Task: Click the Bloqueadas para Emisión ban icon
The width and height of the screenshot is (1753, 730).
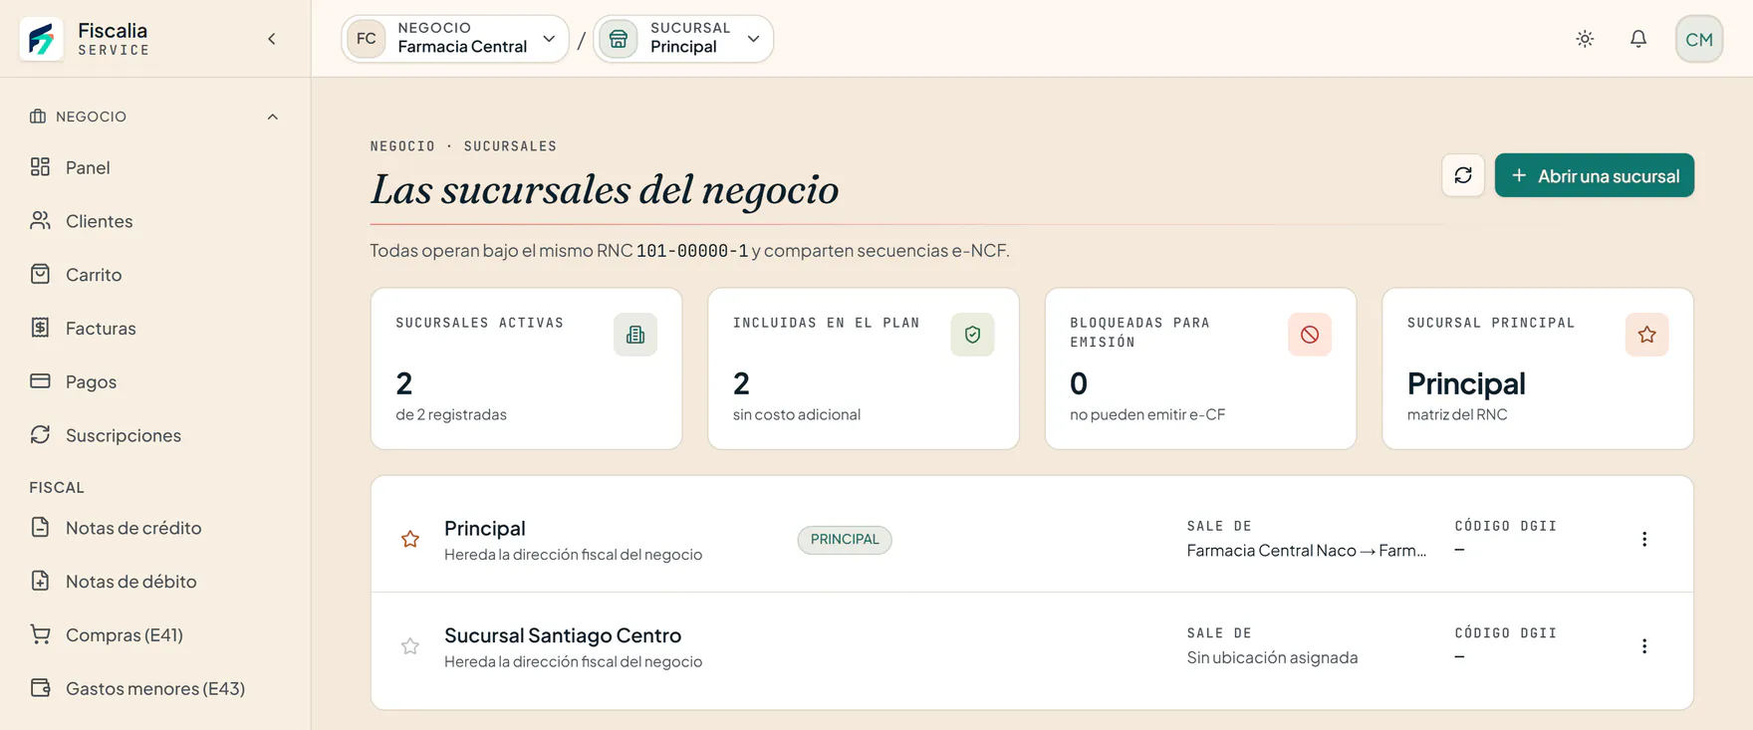Action: coord(1310,335)
